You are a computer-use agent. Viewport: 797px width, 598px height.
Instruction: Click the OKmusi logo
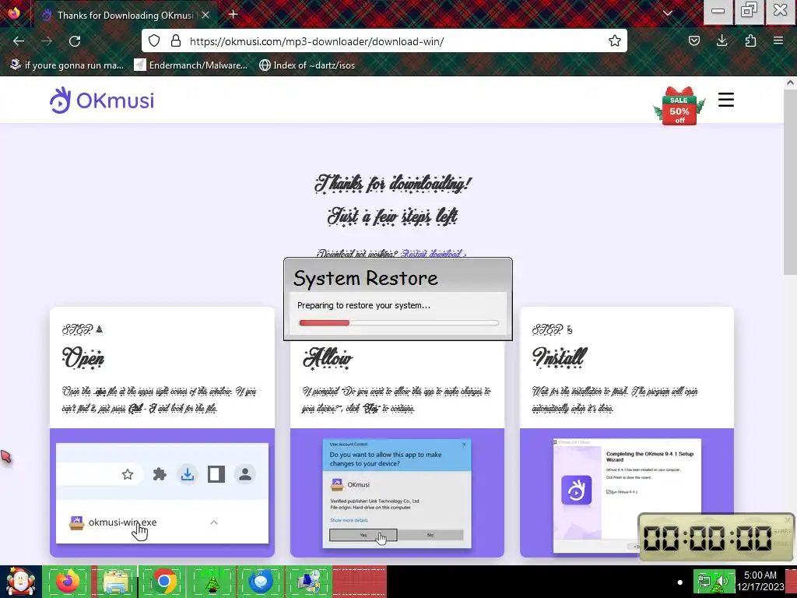pyautogui.click(x=102, y=100)
